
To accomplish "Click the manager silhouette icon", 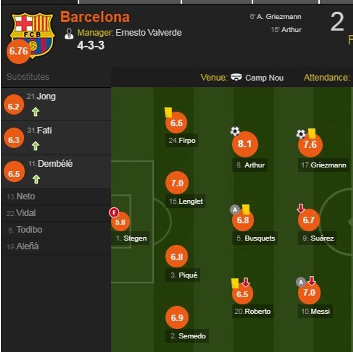I will (x=69, y=33).
